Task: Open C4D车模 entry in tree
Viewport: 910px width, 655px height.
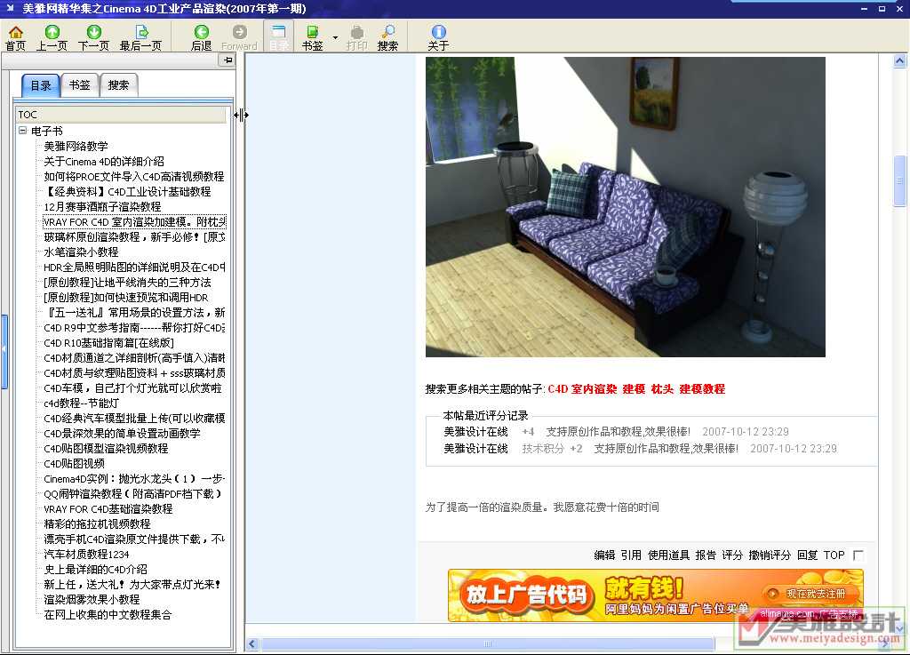Action: (133, 387)
